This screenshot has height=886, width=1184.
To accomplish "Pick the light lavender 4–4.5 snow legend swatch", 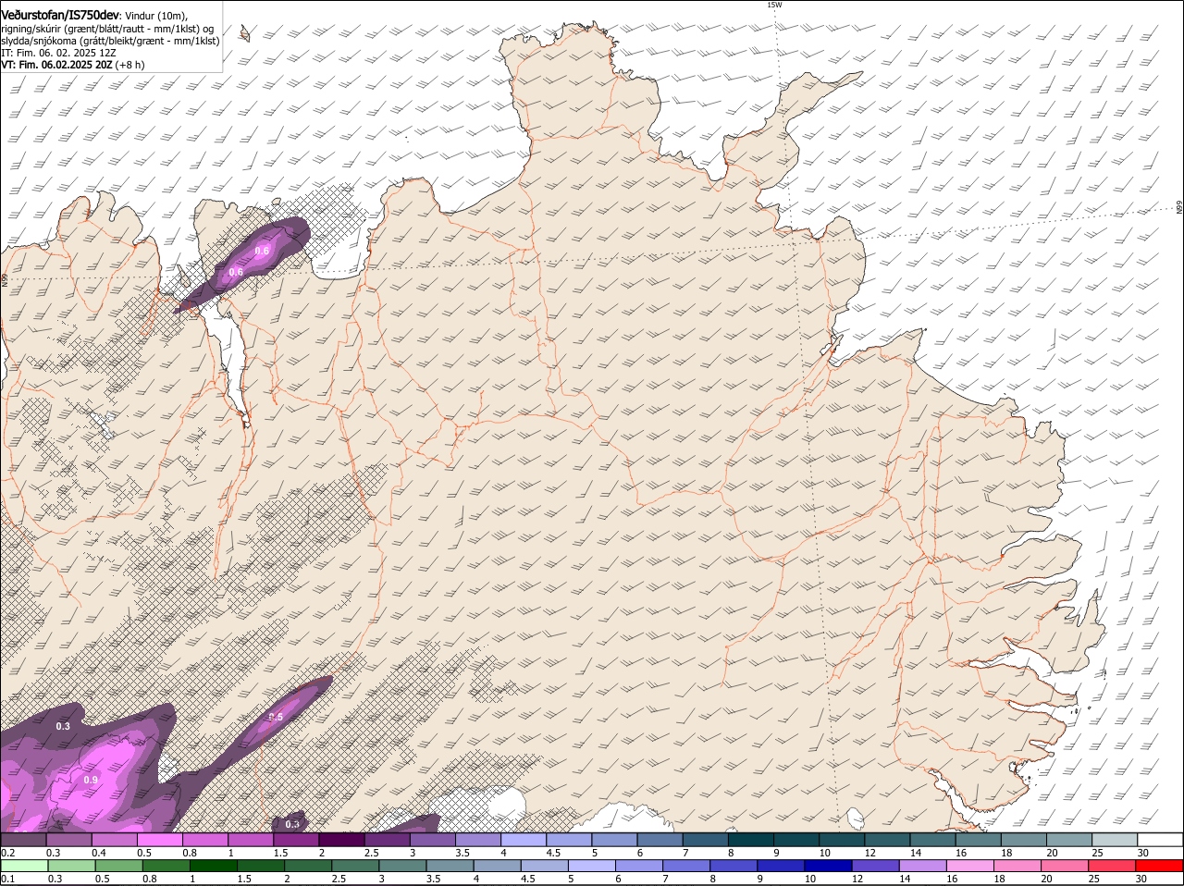I will click(524, 840).
